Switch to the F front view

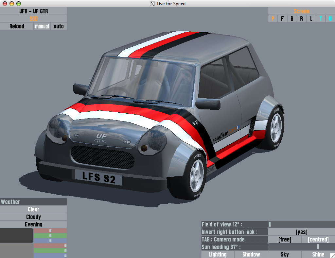(x=282, y=19)
